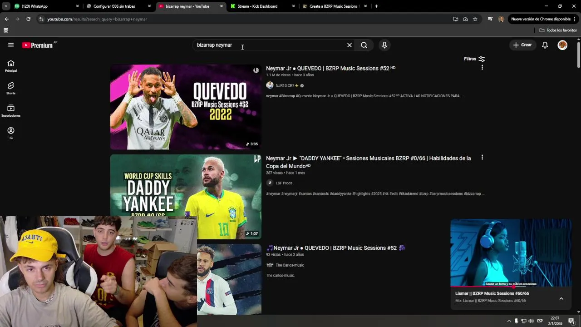581x327 pixels.
Task: Open the ESP language indicator
Action: point(540,321)
